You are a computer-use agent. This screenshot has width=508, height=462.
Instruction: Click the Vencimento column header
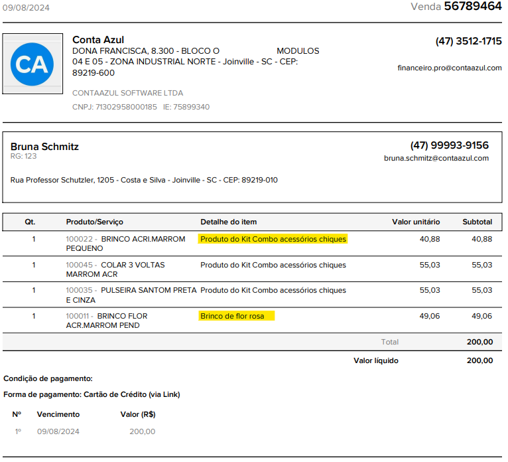click(58, 415)
